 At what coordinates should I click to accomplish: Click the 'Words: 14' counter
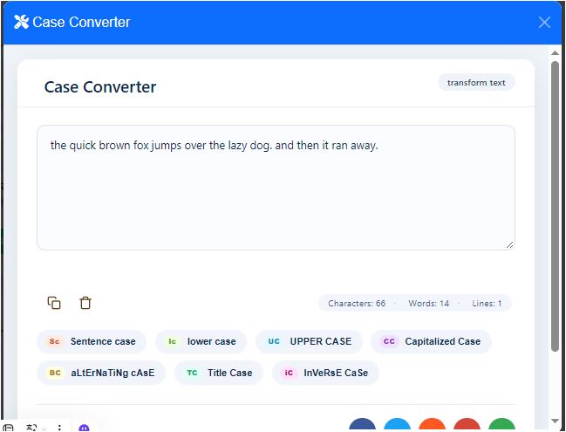428,304
